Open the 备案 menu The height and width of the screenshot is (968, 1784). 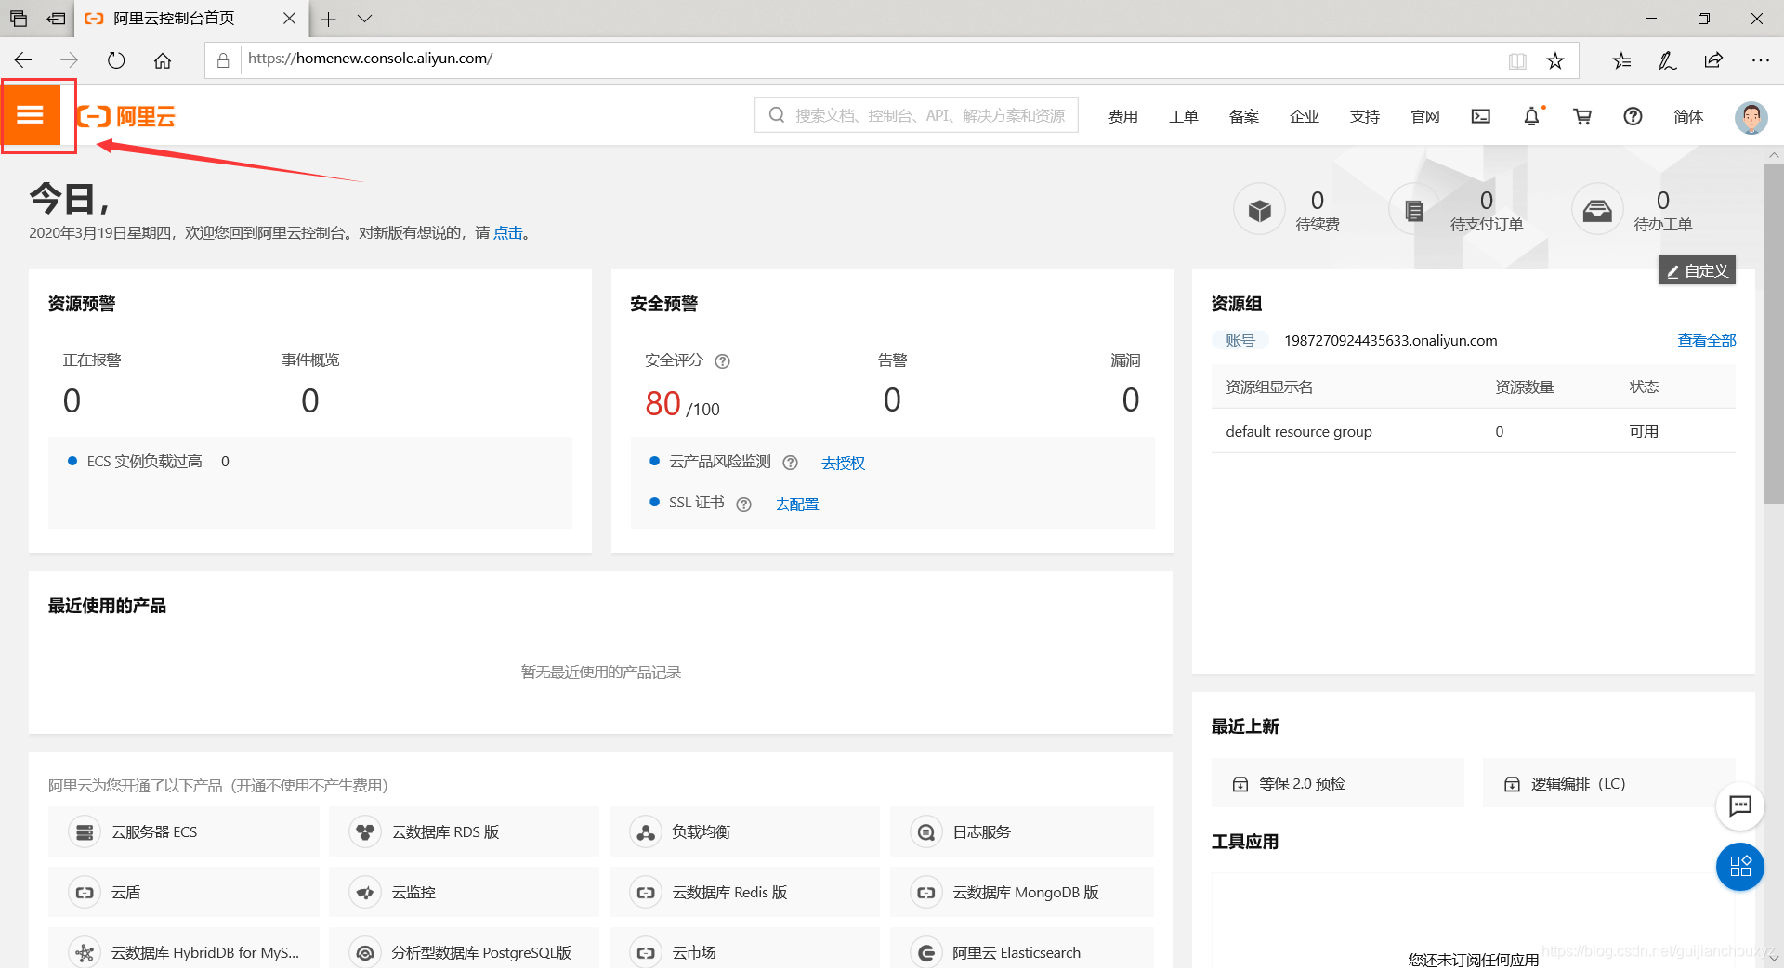tap(1243, 116)
